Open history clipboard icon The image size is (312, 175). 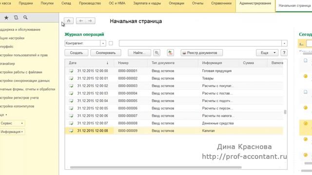(16, 17)
